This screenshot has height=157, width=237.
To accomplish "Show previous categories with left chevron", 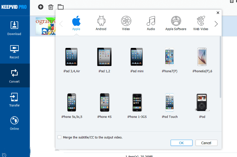I will click(61, 24).
